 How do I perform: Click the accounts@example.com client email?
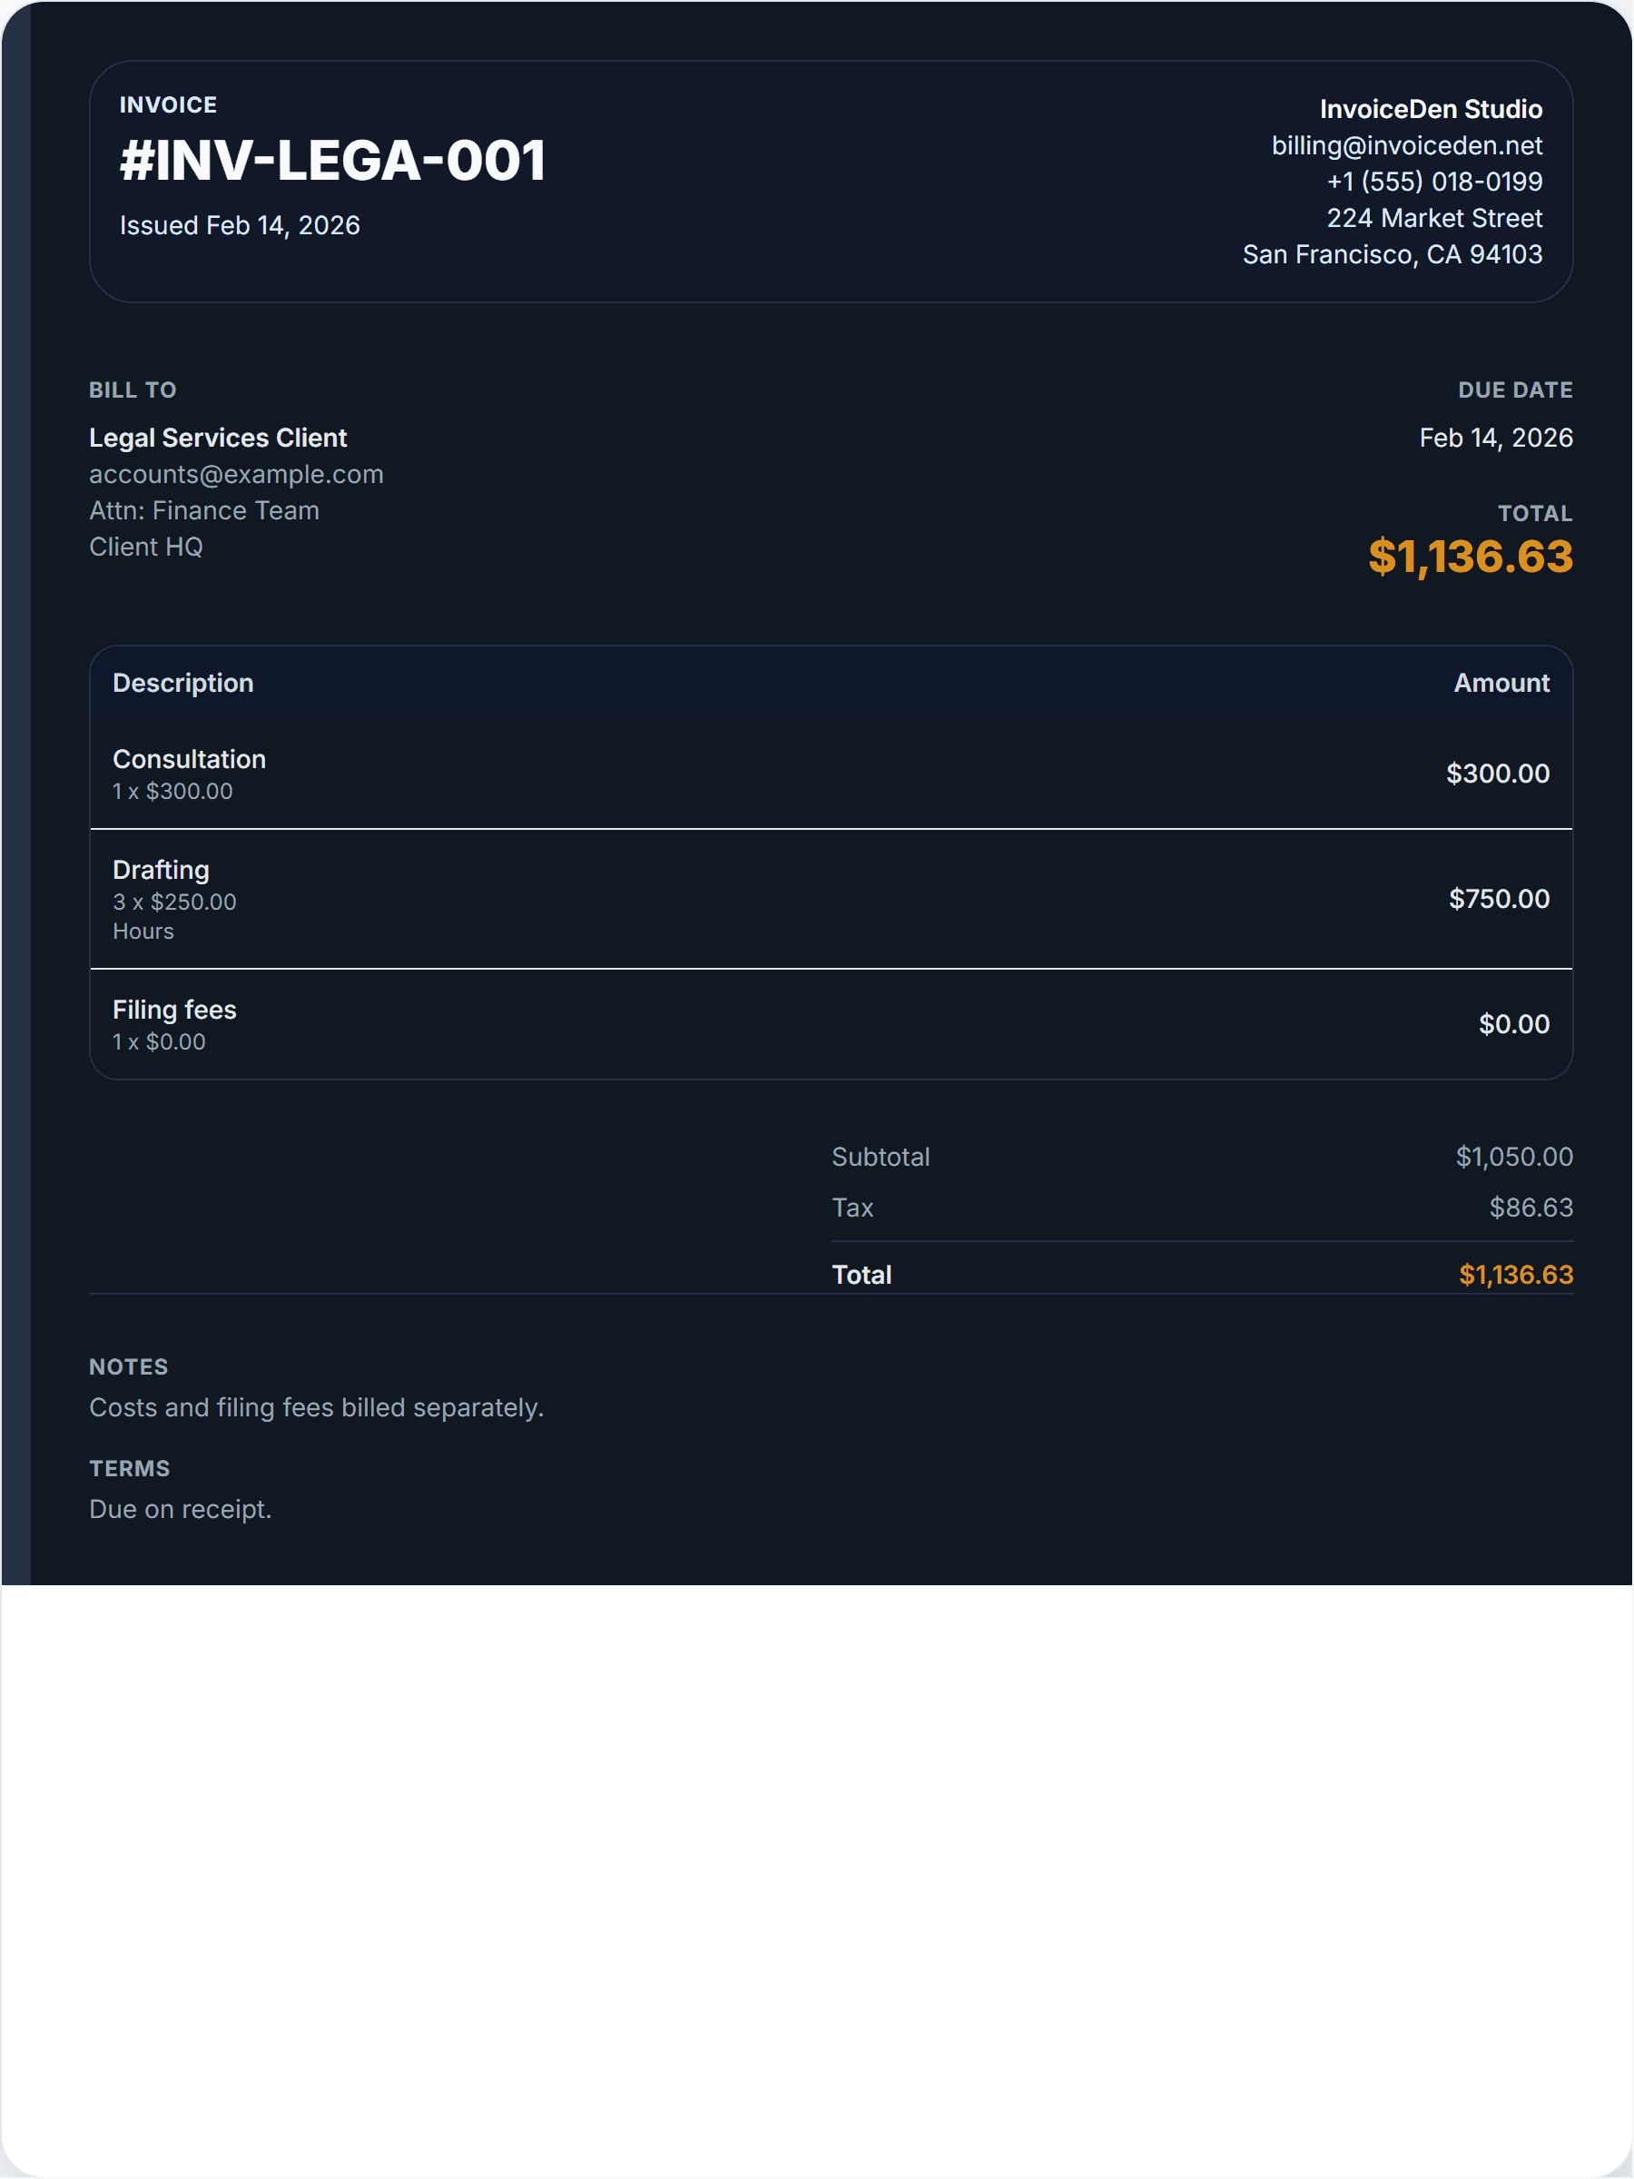pyautogui.click(x=236, y=474)
